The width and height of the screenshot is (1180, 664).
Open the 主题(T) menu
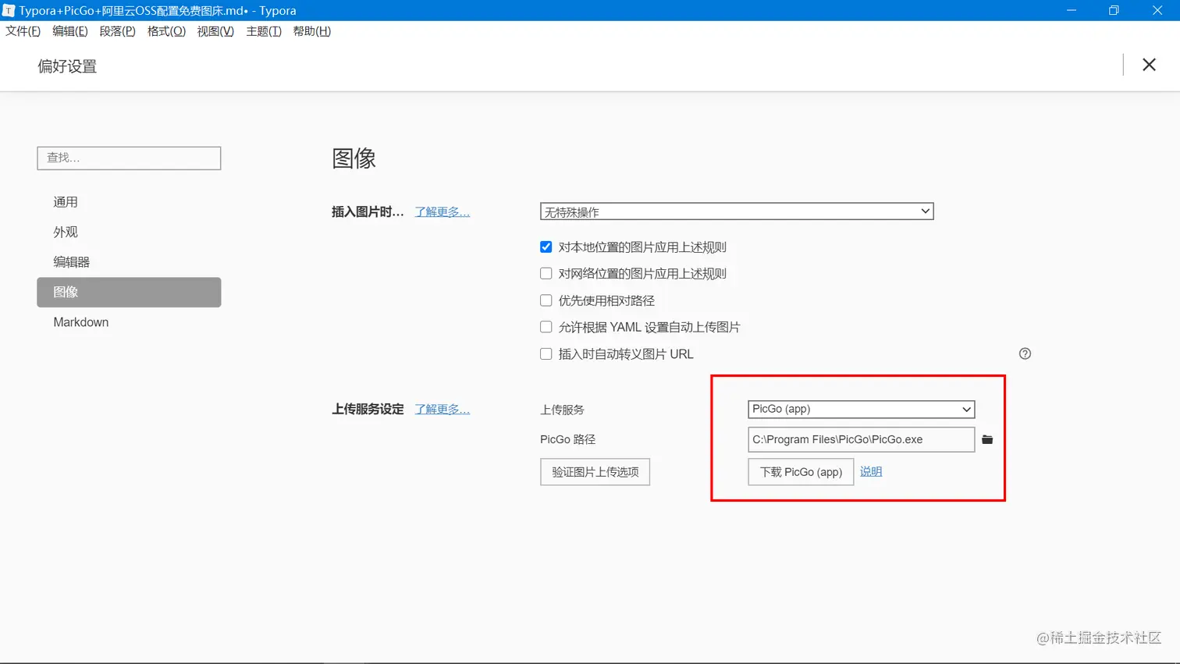coord(263,31)
